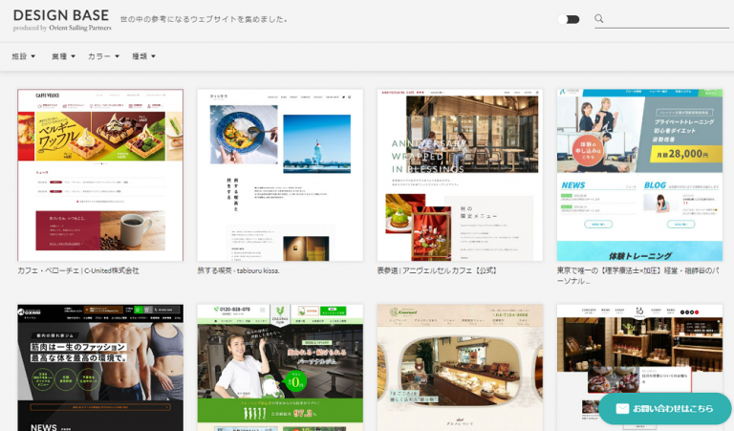Click the カフェ・ベローチェ title link
The height and width of the screenshot is (431, 734).
tap(78, 270)
